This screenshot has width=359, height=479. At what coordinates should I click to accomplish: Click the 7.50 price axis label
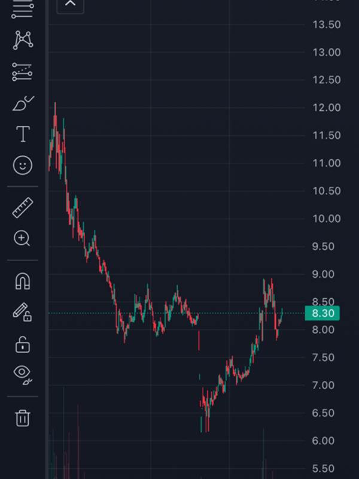click(x=323, y=357)
